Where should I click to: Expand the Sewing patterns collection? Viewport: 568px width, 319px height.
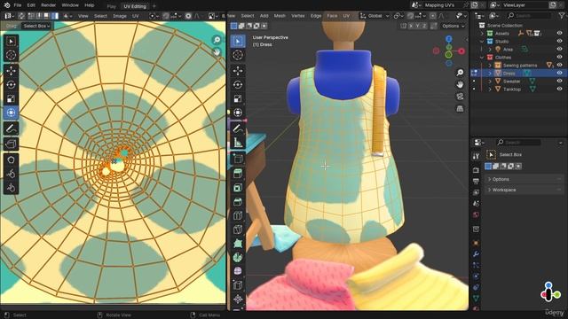(490, 65)
